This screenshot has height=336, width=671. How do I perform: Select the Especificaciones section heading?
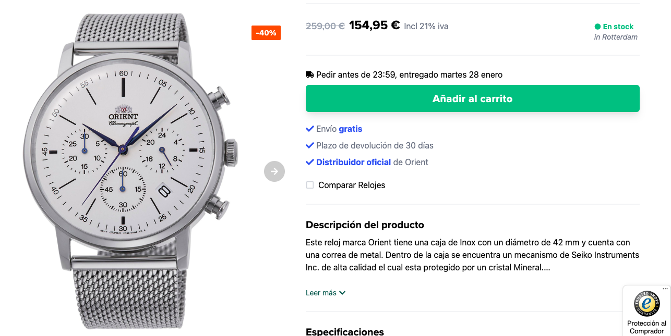tap(345, 331)
